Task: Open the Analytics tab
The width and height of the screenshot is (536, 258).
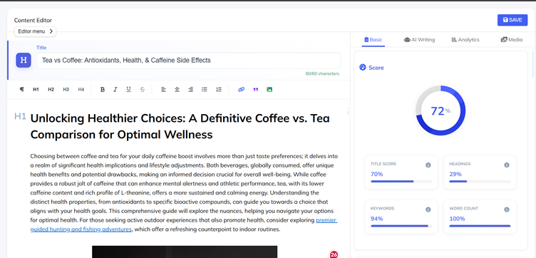Action: 465,40
